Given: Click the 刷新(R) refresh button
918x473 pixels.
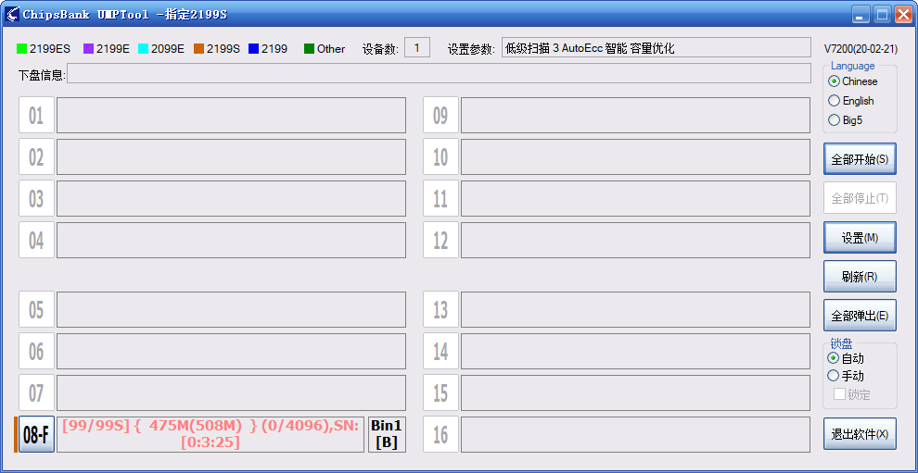Looking at the screenshot, I should point(860,277).
